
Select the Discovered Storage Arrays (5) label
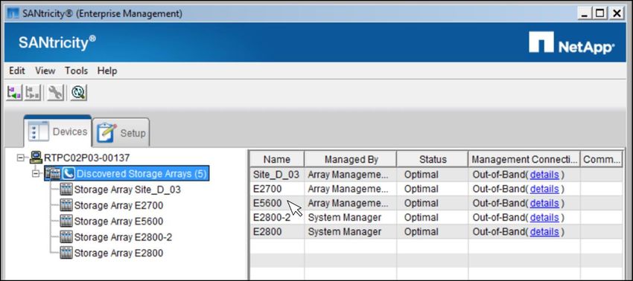(x=142, y=174)
